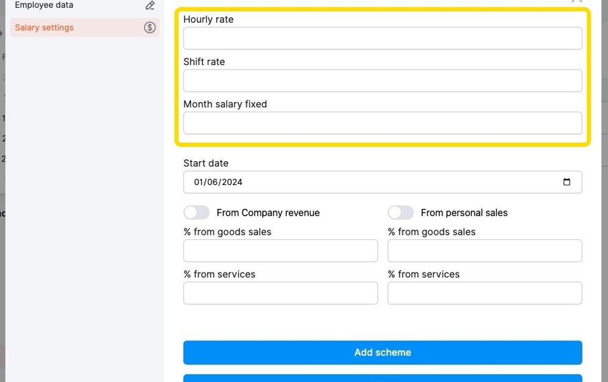
Task: Click the Start date field showing 01/06/2024
Action: point(382,182)
